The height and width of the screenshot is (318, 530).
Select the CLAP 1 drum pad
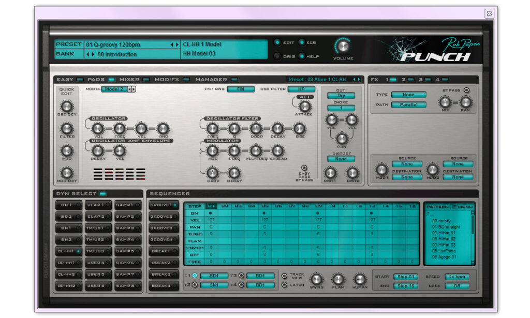point(98,205)
